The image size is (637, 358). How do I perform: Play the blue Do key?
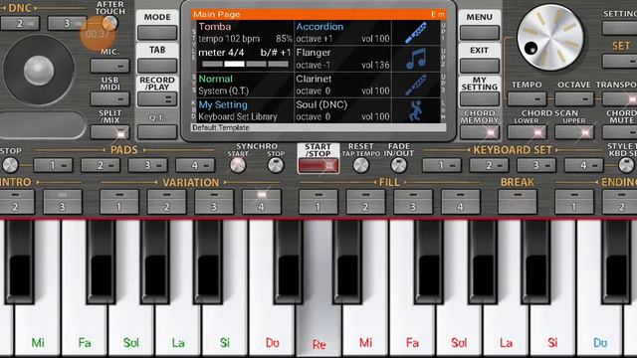pos(600,325)
